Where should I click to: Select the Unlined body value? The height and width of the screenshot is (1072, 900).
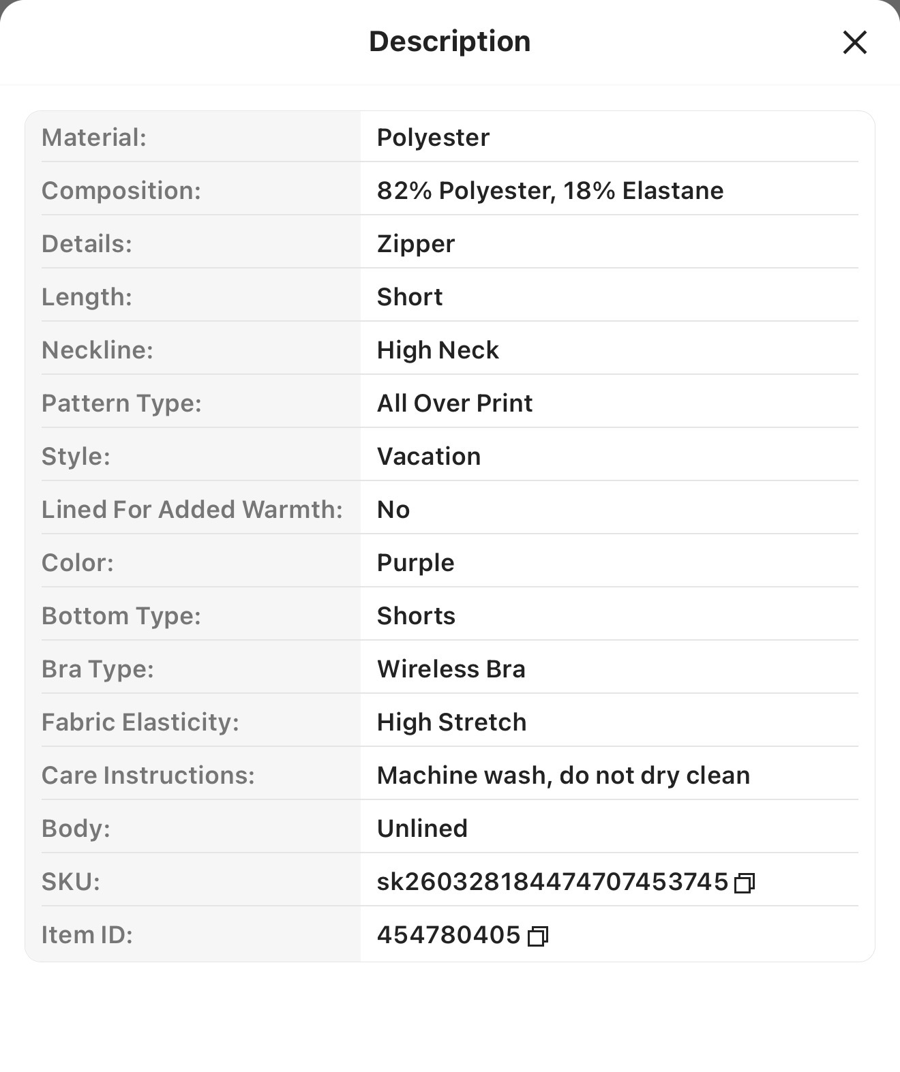422,829
